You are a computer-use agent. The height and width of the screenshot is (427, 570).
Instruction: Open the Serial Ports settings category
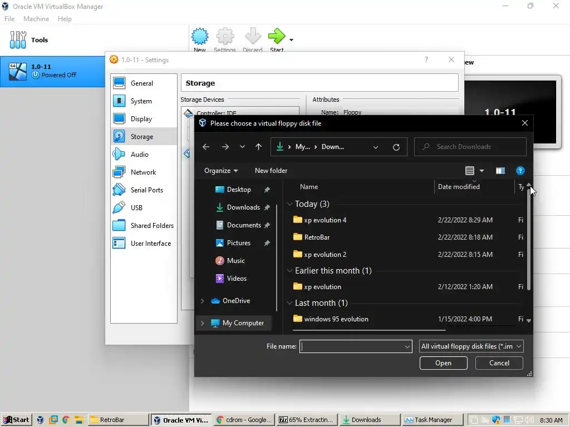click(x=144, y=190)
